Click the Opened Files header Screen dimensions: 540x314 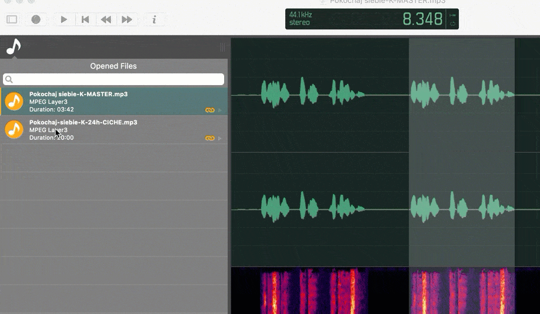[x=114, y=66]
